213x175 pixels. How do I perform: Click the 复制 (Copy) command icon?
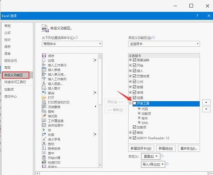tap(44, 111)
